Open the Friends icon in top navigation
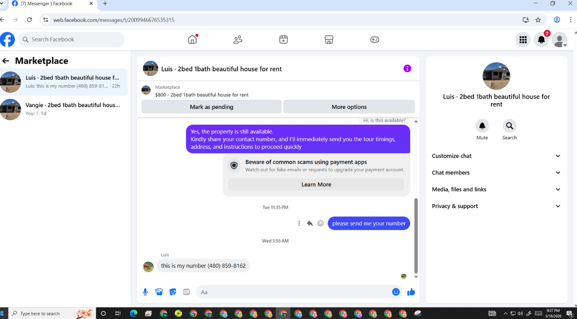The width and height of the screenshot is (577, 319). click(238, 39)
